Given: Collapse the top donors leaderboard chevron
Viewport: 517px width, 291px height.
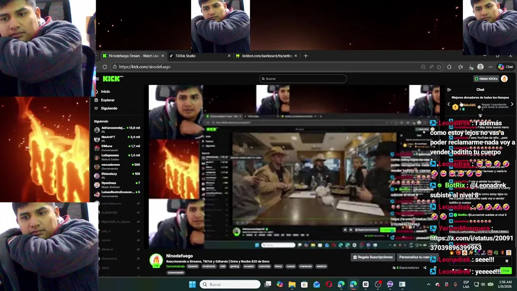Looking at the screenshot, I should [480, 116].
